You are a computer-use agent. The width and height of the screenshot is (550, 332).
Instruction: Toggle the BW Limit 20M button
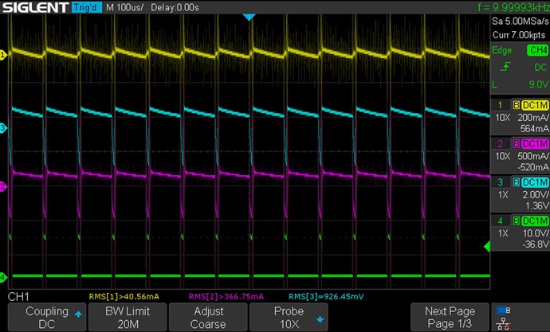128,318
